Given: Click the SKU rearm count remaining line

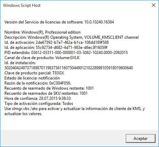Looking at the screenshot, I should (46, 93).
